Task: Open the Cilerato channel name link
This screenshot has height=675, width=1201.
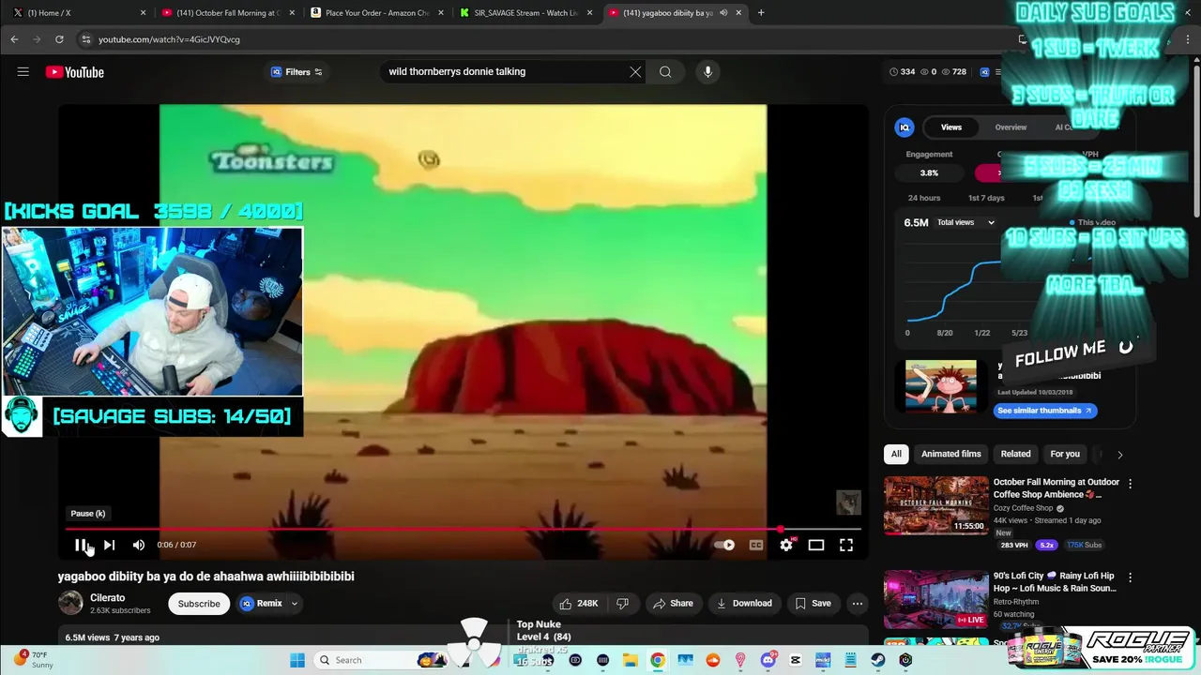Action: click(108, 597)
